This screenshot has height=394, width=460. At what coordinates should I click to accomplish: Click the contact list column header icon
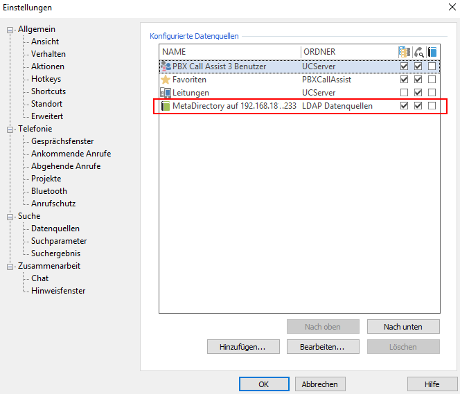[x=405, y=52]
